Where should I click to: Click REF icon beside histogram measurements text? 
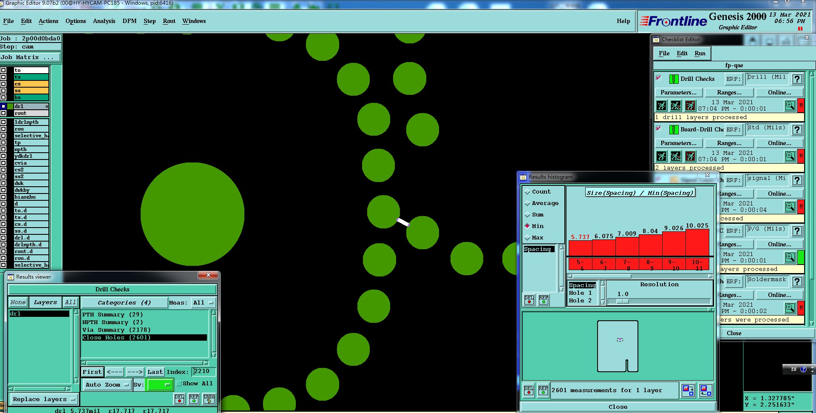coord(543,390)
